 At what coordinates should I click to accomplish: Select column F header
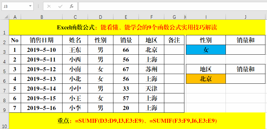[151, 17]
